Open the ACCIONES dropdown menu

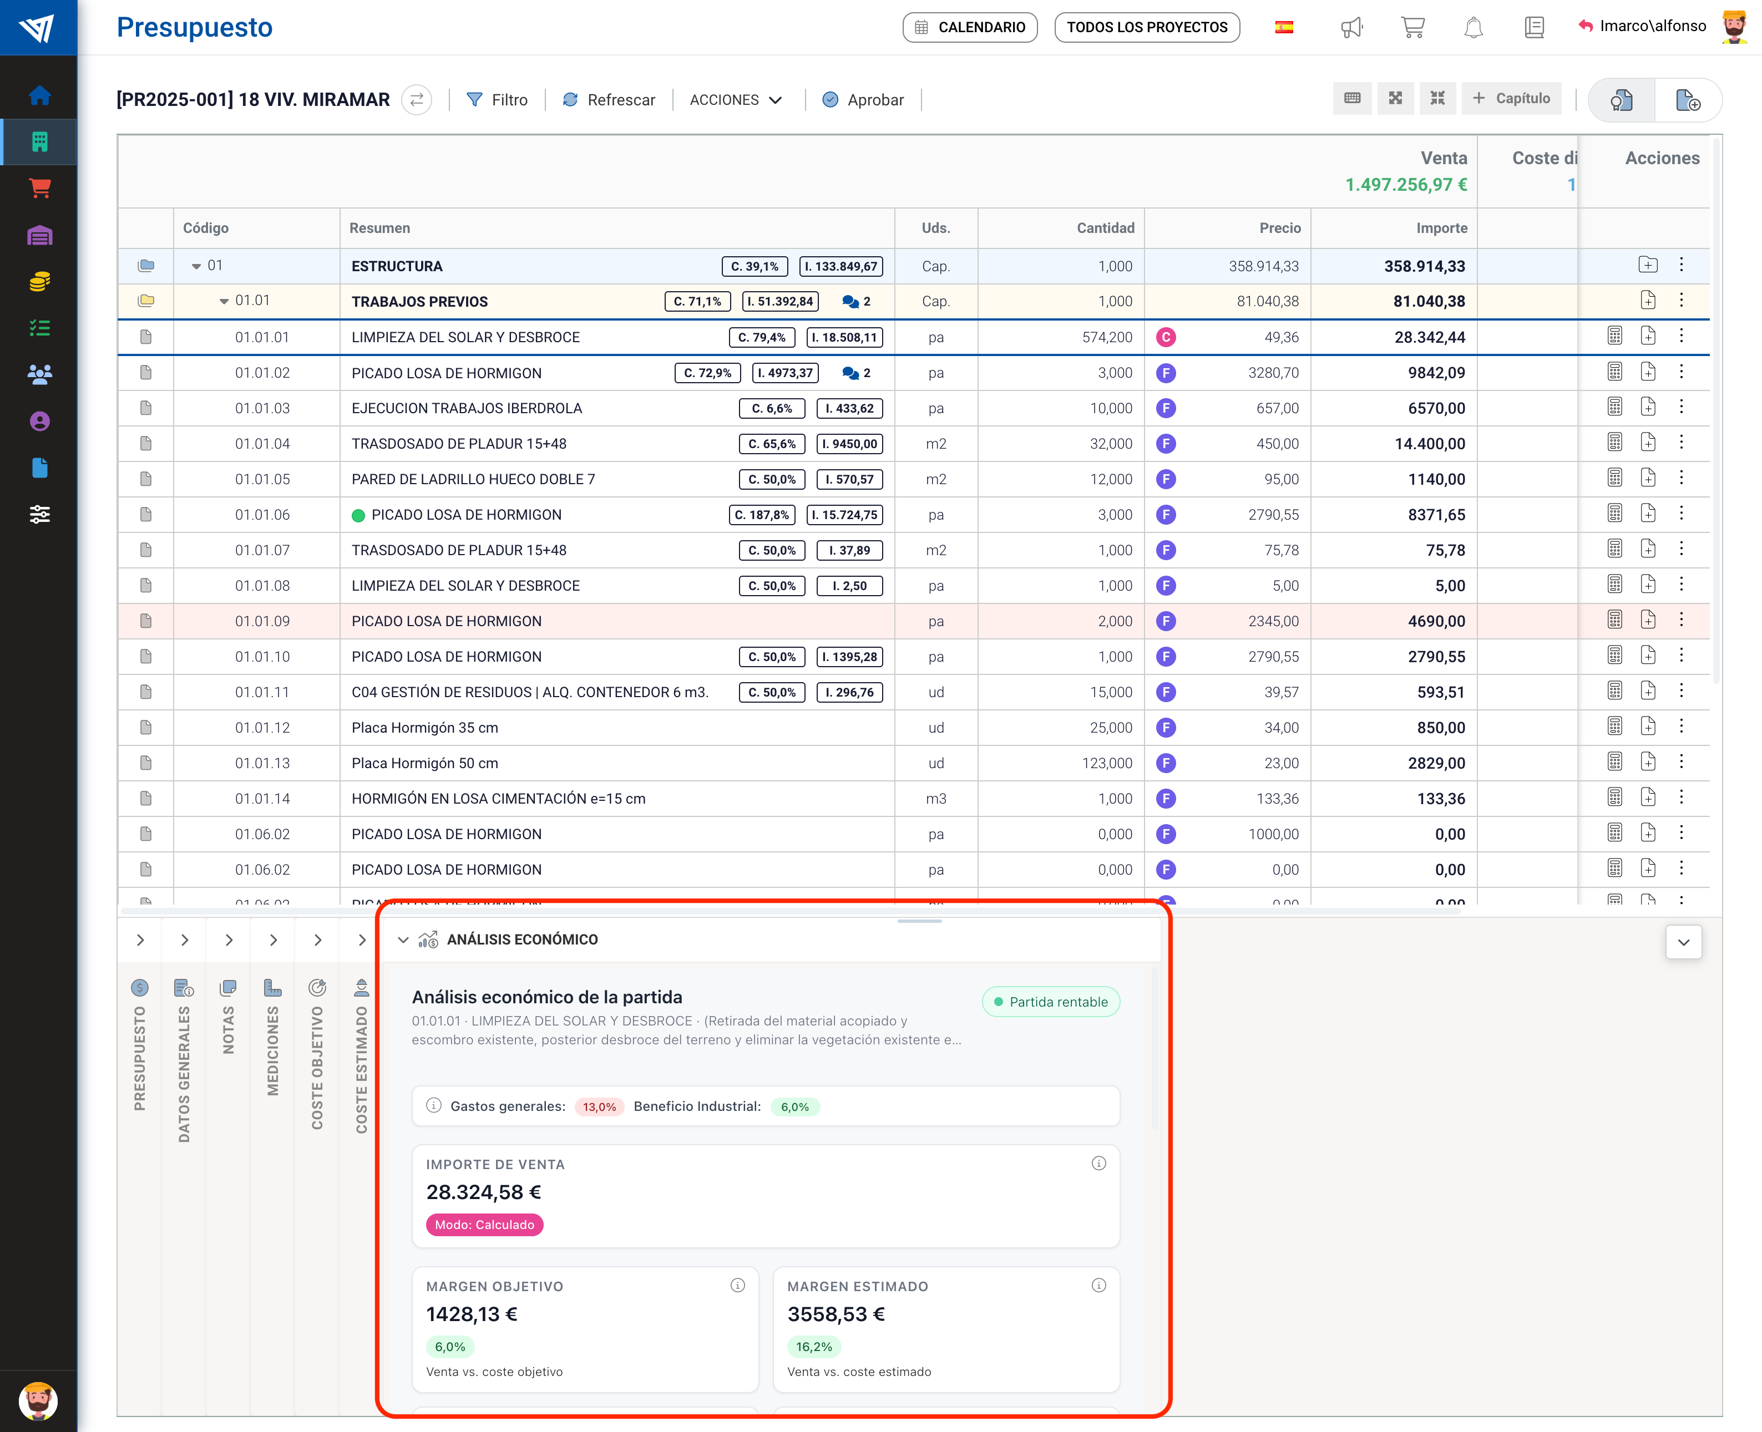point(735,100)
